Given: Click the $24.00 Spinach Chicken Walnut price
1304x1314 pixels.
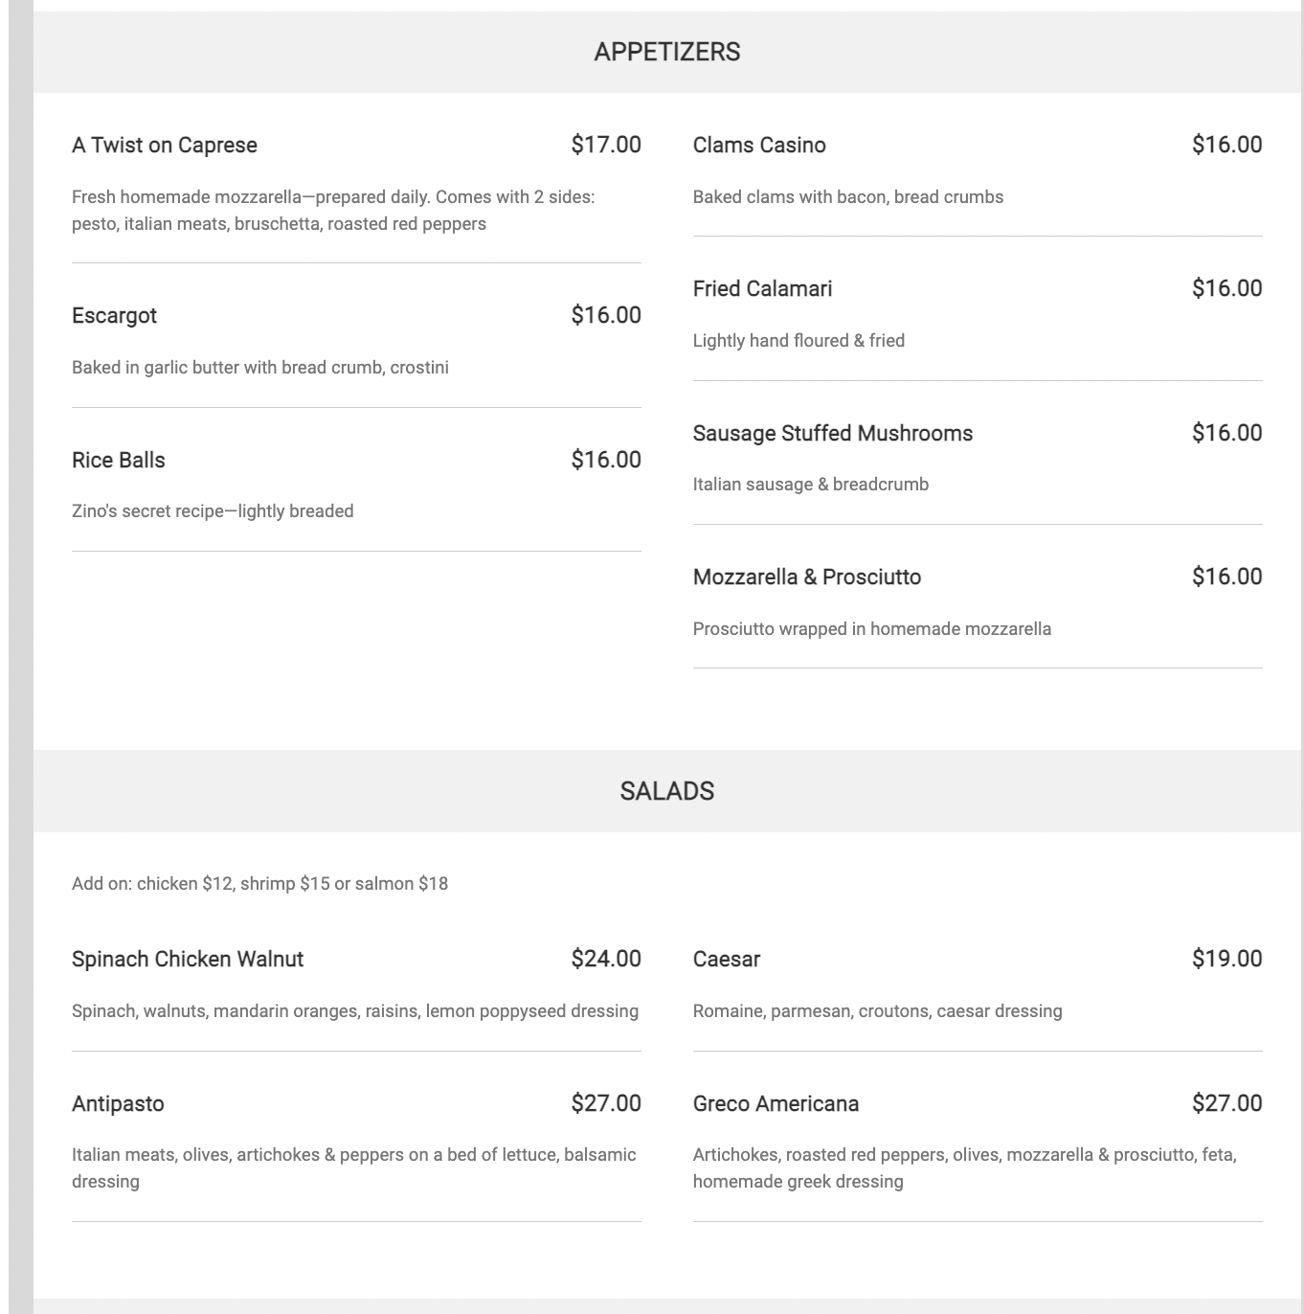Looking at the screenshot, I should click(606, 959).
